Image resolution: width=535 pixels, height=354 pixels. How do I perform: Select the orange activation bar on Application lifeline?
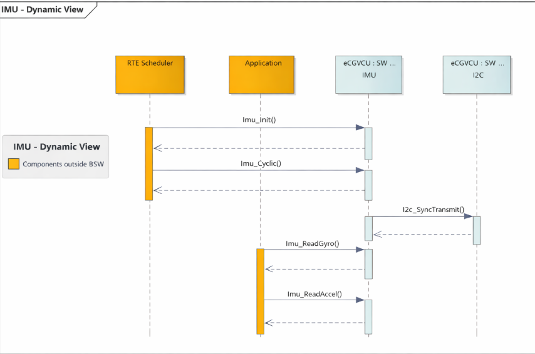[x=261, y=291]
